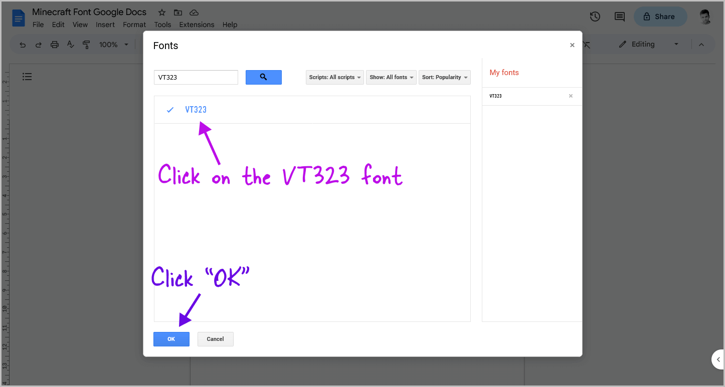Screen dimensions: 725x387
Task: Show side panel chevron
Action: coord(718,359)
